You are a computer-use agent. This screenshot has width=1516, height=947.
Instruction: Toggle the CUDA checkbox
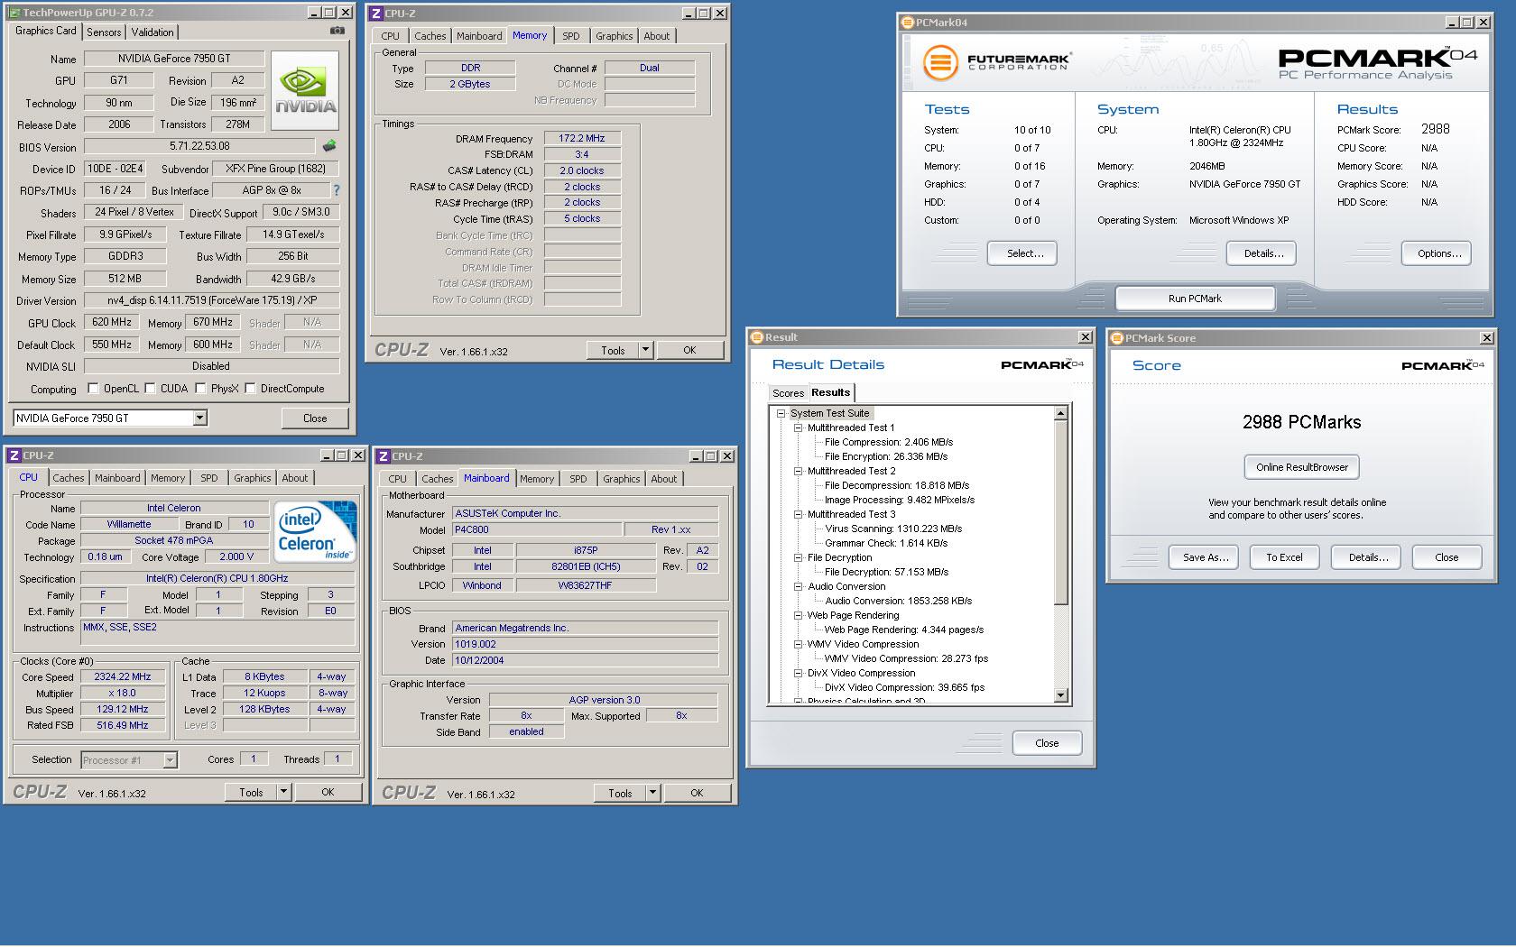(150, 388)
